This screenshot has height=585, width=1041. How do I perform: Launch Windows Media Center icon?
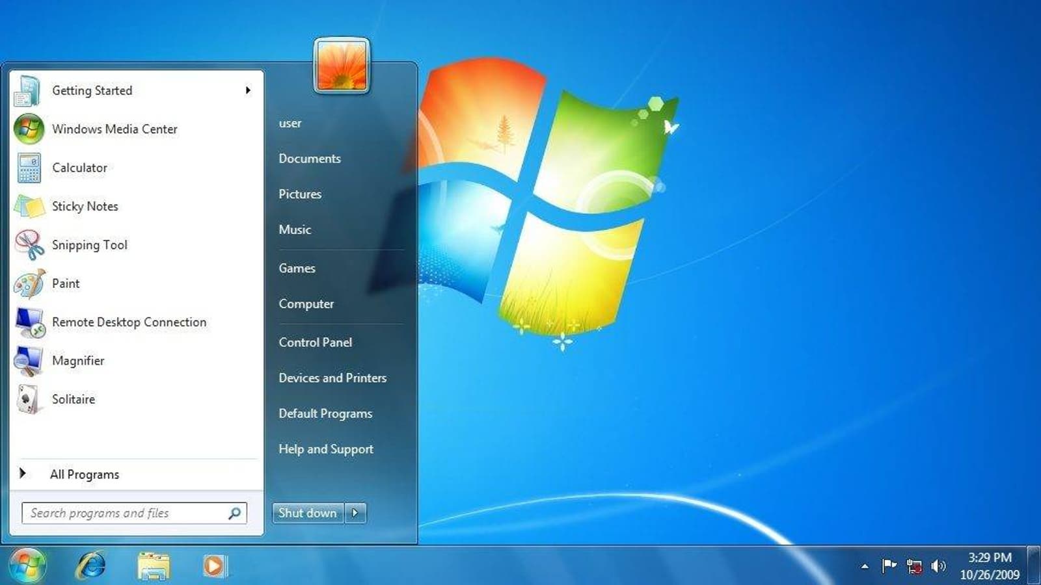click(29, 129)
